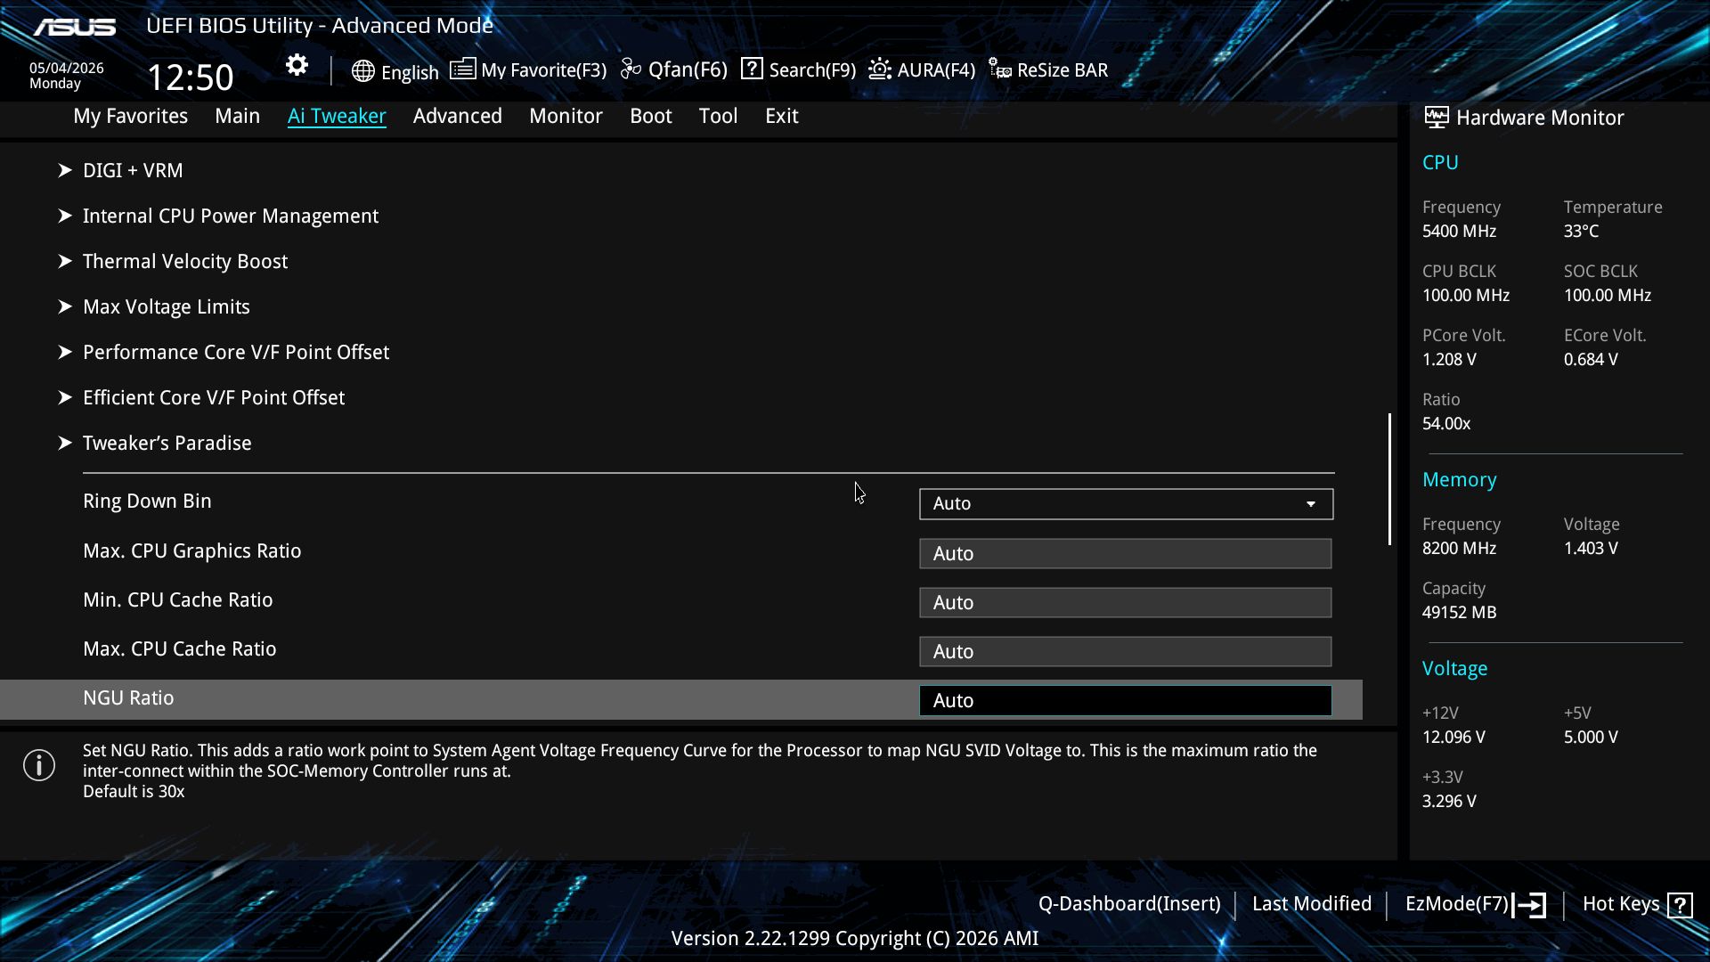This screenshot has width=1710, height=962.
Task: Switch to Main tab
Action: pyautogui.click(x=237, y=116)
